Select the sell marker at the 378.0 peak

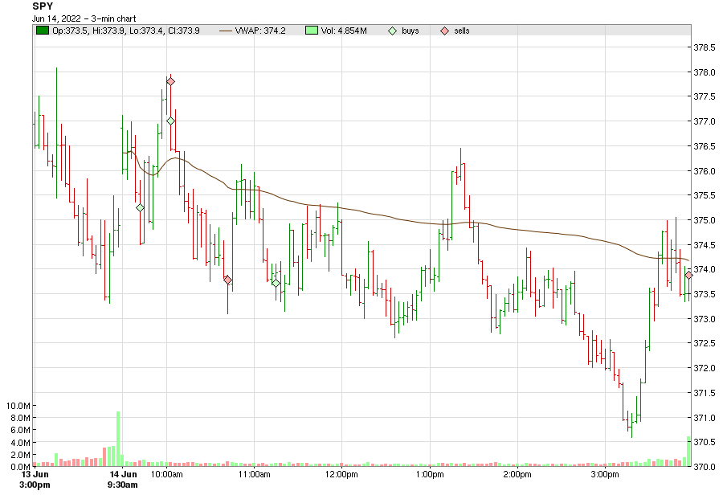170,82
